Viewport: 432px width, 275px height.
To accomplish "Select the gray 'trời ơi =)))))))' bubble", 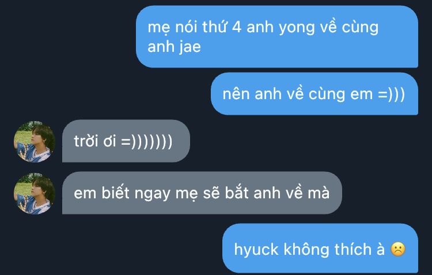I will (126, 141).
